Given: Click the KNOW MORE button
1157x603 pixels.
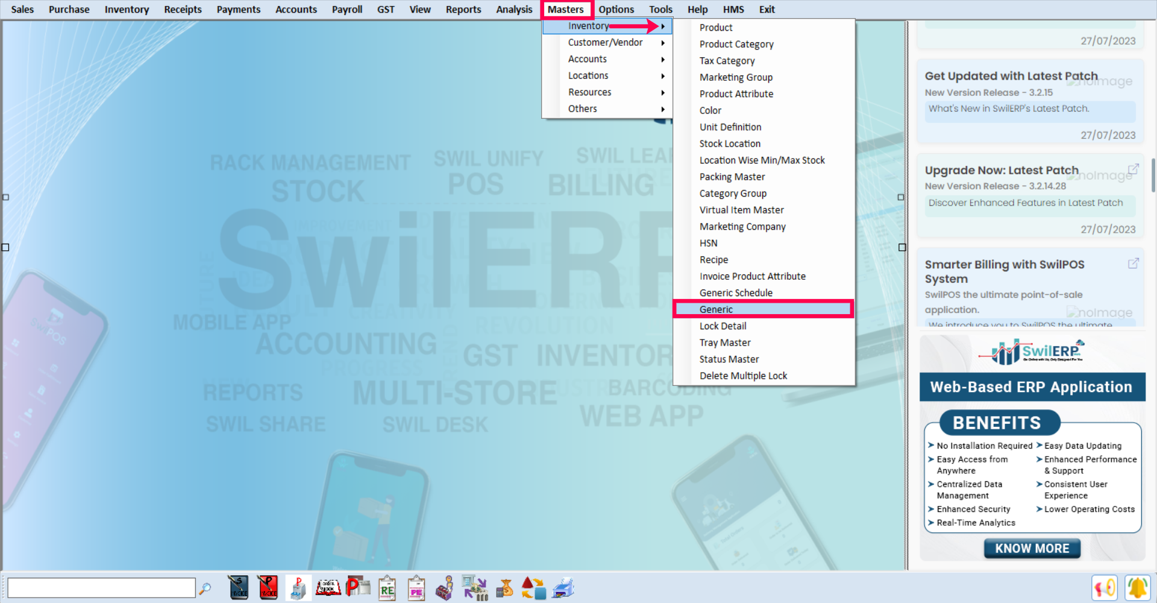Looking at the screenshot, I should pos(1032,549).
